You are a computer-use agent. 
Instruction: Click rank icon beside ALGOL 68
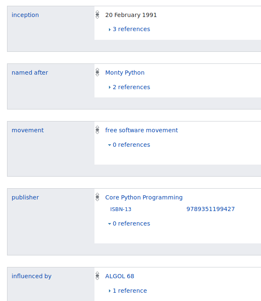[97, 276]
